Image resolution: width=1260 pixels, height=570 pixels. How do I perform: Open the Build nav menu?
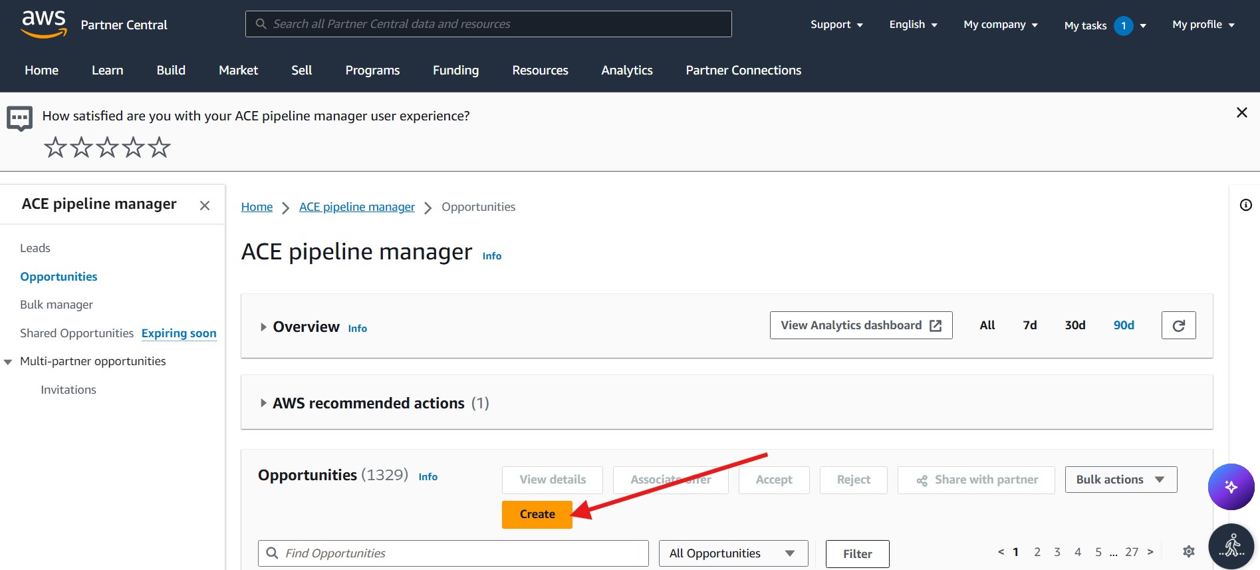[171, 71]
